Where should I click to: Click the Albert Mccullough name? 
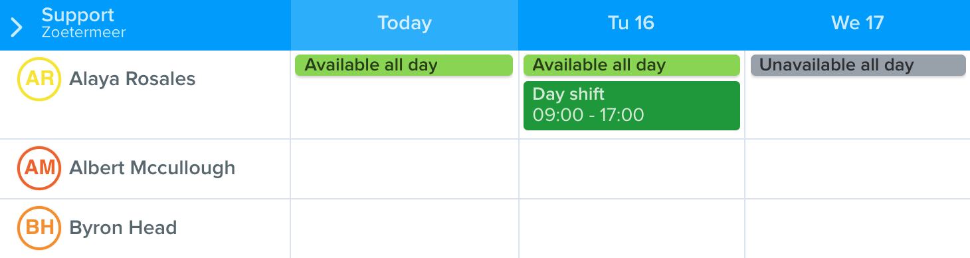[152, 168]
